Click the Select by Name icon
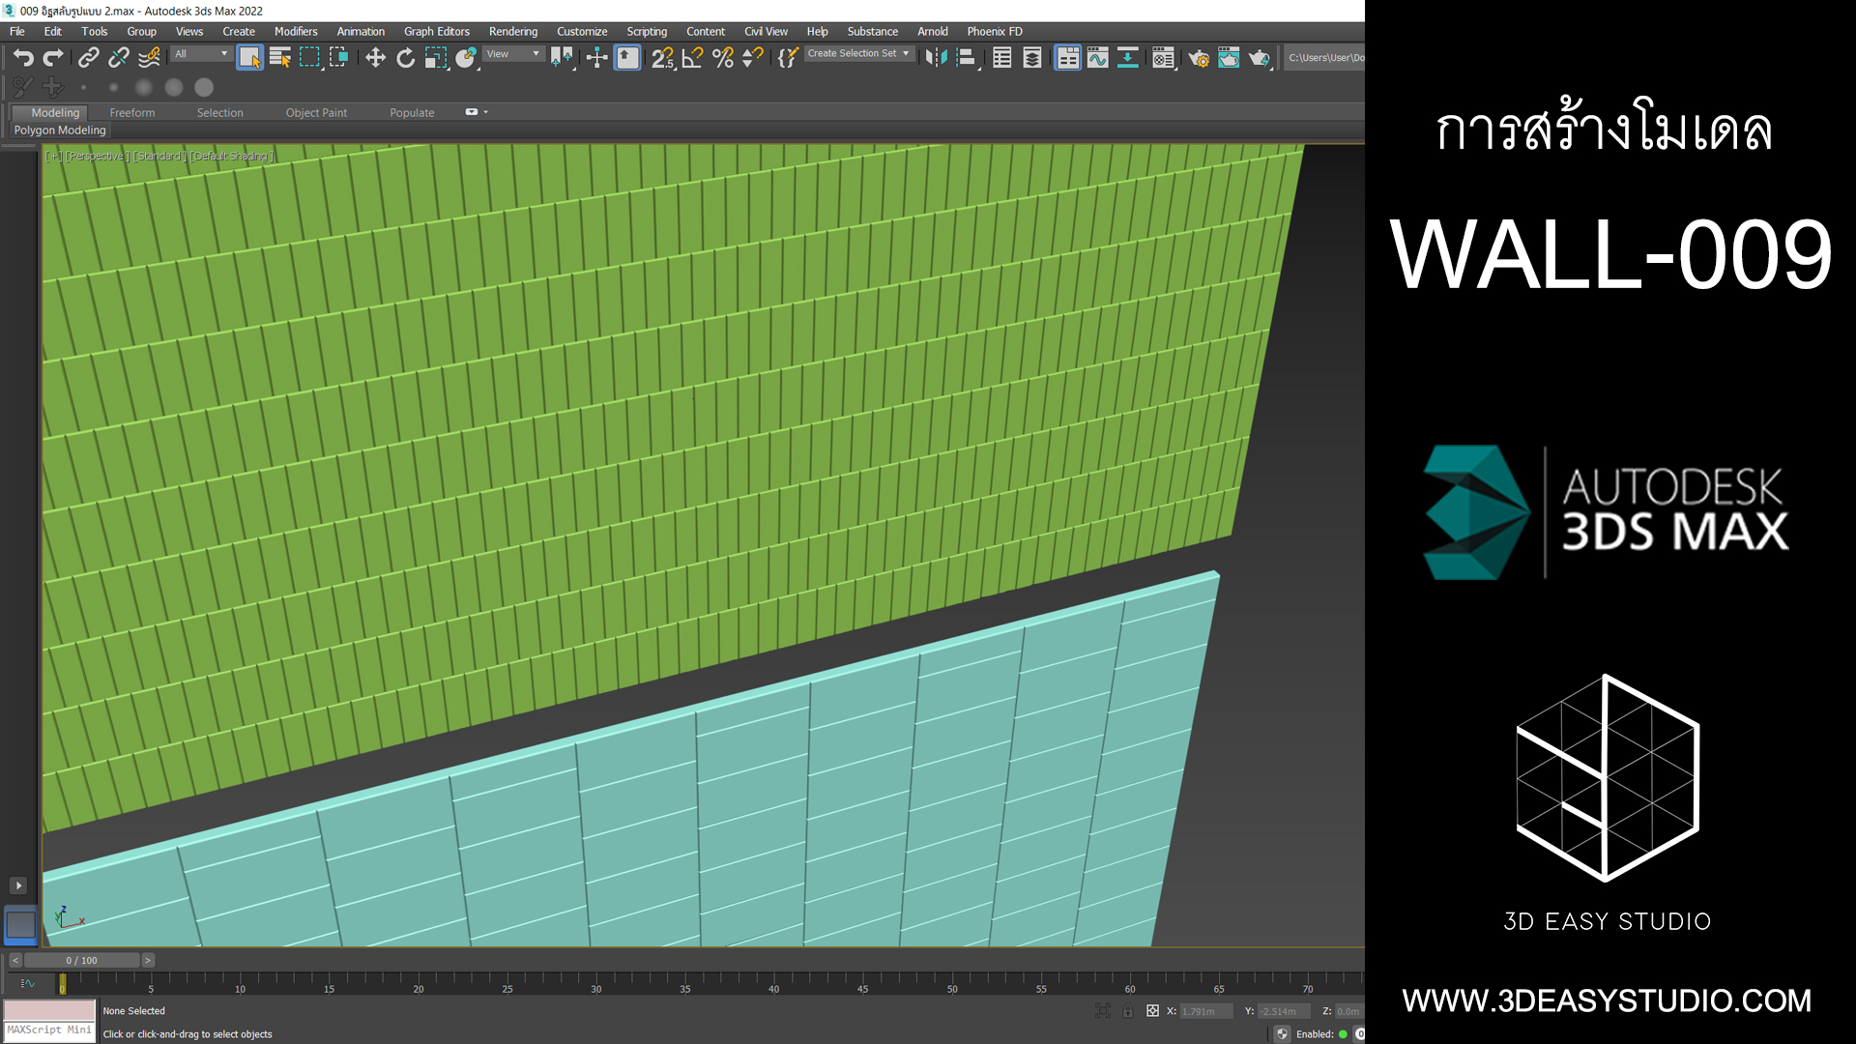 [x=279, y=58]
